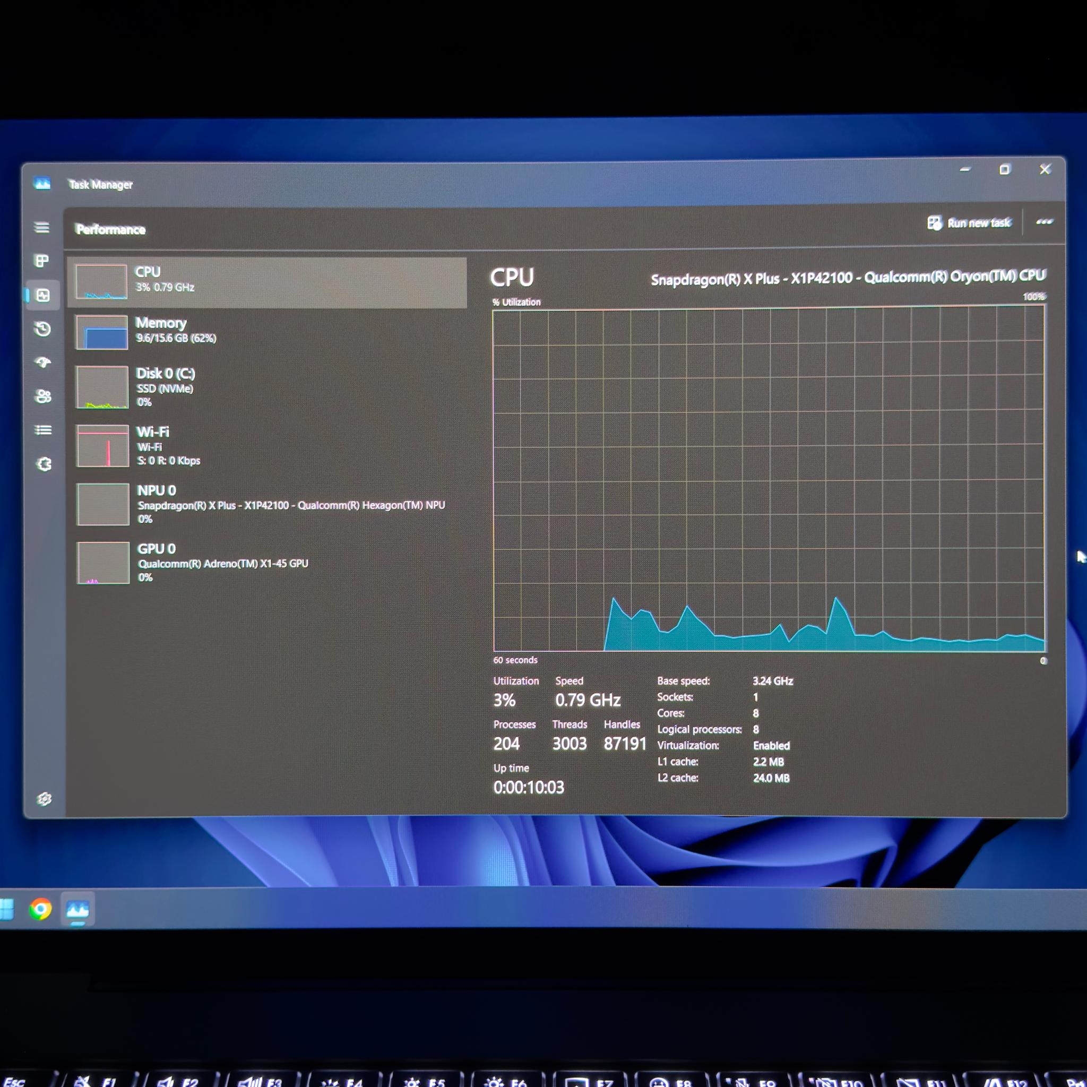Open the Users sidebar icon

(44, 396)
